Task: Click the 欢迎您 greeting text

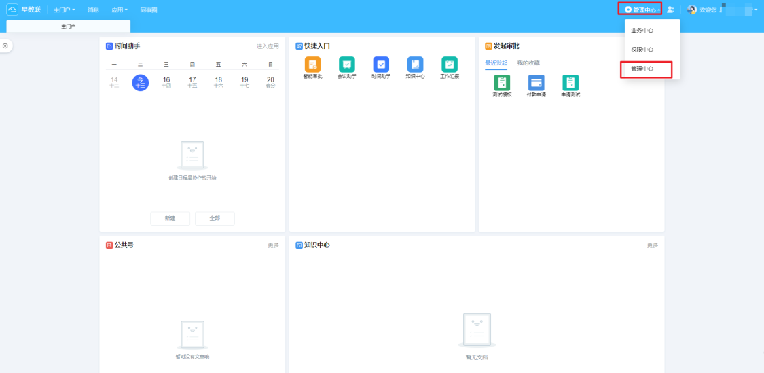Action: tap(708, 10)
